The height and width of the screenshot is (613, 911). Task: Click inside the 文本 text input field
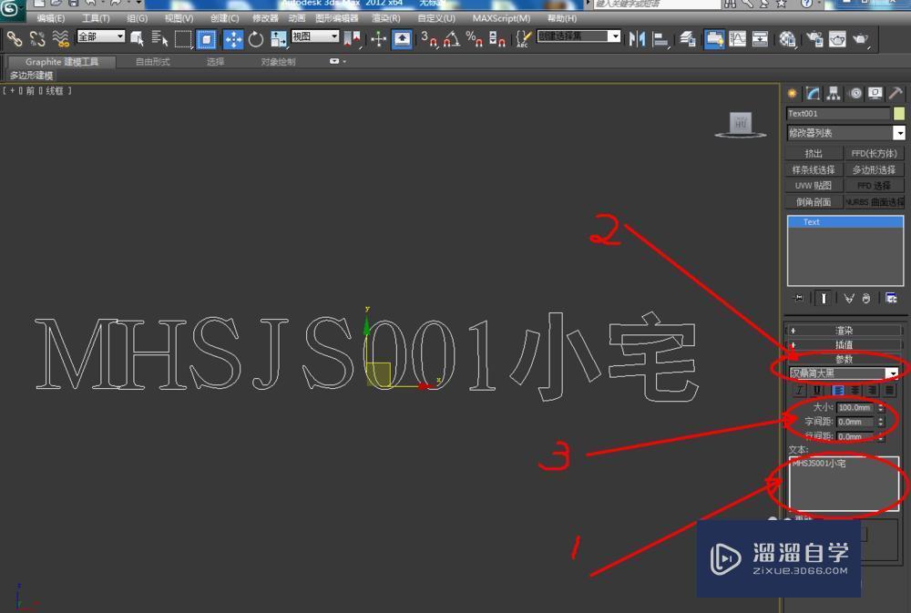click(843, 485)
